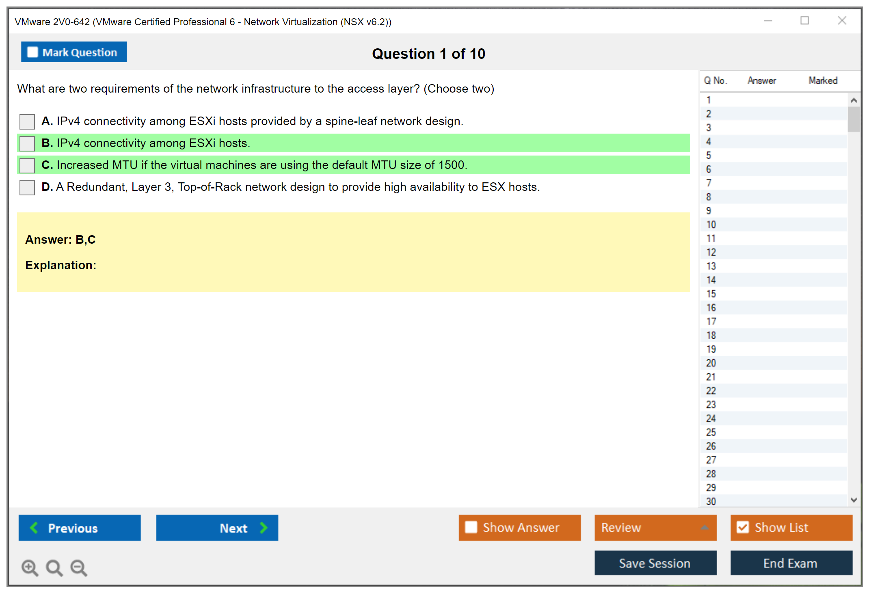873x597 pixels.
Task: Expand the Review dropdown arrow
Action: click(704, 528)
